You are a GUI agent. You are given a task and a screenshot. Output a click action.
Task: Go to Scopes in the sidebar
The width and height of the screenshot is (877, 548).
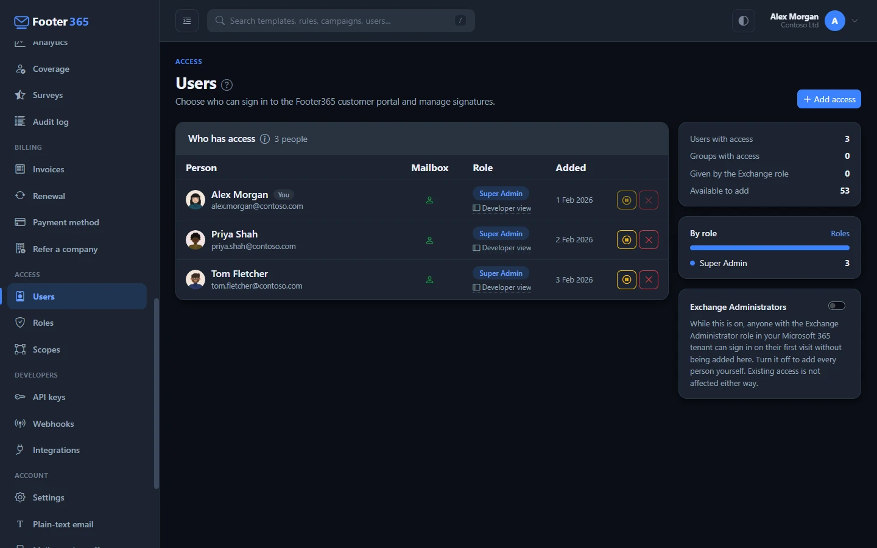coord(77,350)
